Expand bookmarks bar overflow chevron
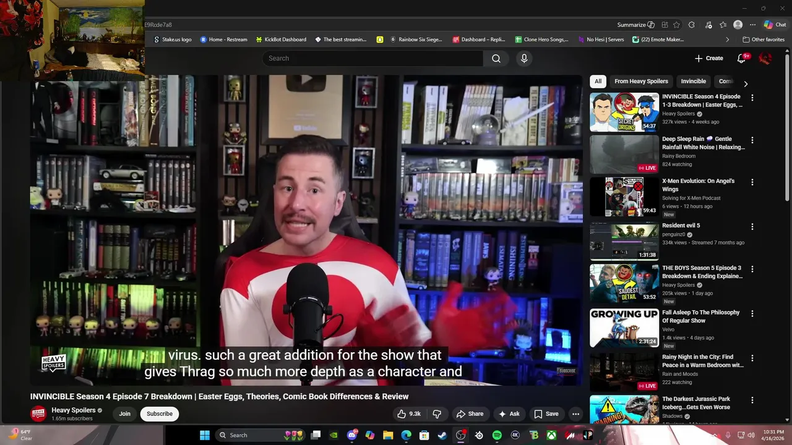 pyautogui.click(x=727, y=40)
